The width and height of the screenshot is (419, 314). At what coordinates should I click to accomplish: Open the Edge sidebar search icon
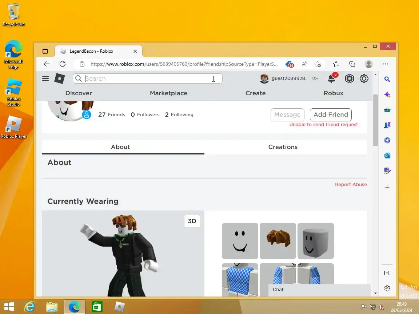(387, 79)
